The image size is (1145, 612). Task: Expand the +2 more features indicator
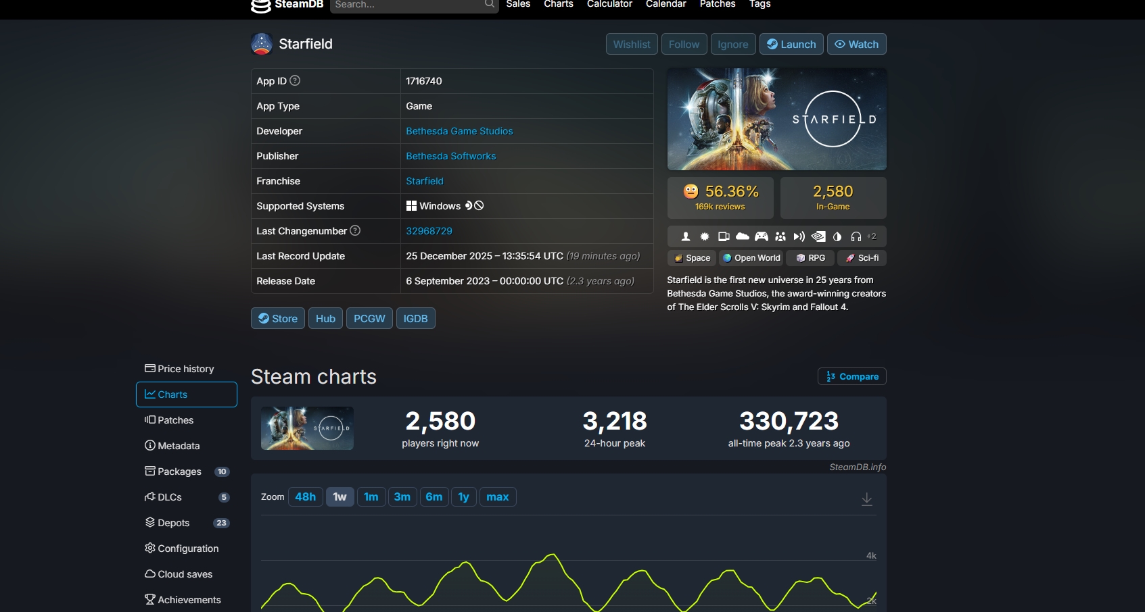click(872, 236)
